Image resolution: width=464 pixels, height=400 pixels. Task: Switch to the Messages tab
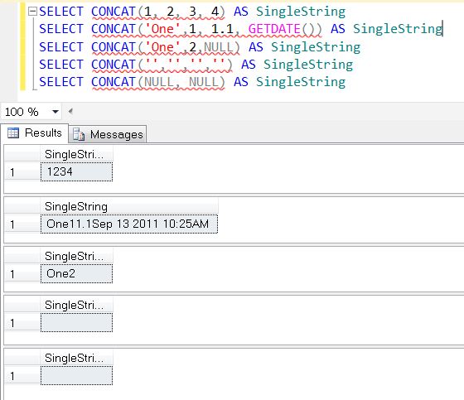click(x=108, y=135)
